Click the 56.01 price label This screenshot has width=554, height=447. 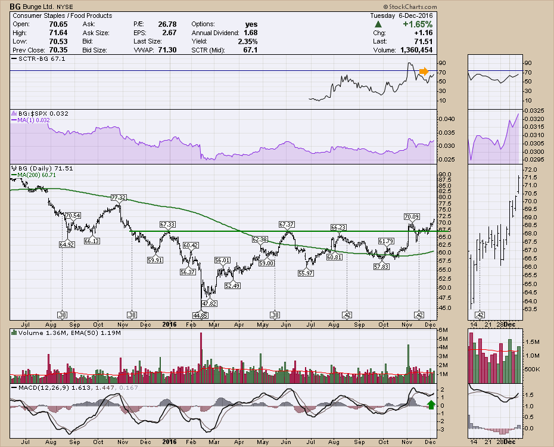click(x=223, y=260)
